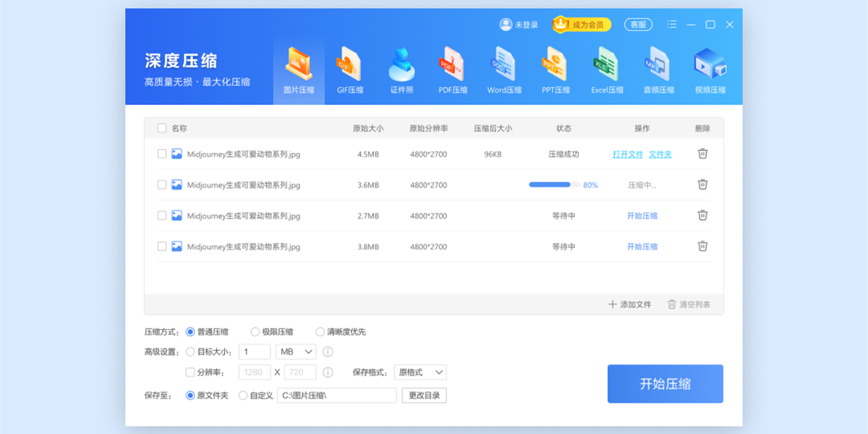Check the select-all checkbox in header row
The height and width of the screenshot is (434, 868).
point(162,127)
